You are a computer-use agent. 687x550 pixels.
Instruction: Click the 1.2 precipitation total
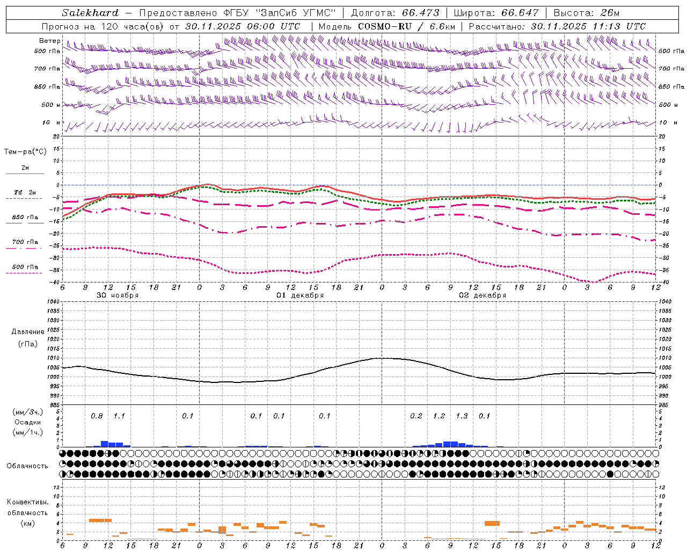(x=439, y=416)
